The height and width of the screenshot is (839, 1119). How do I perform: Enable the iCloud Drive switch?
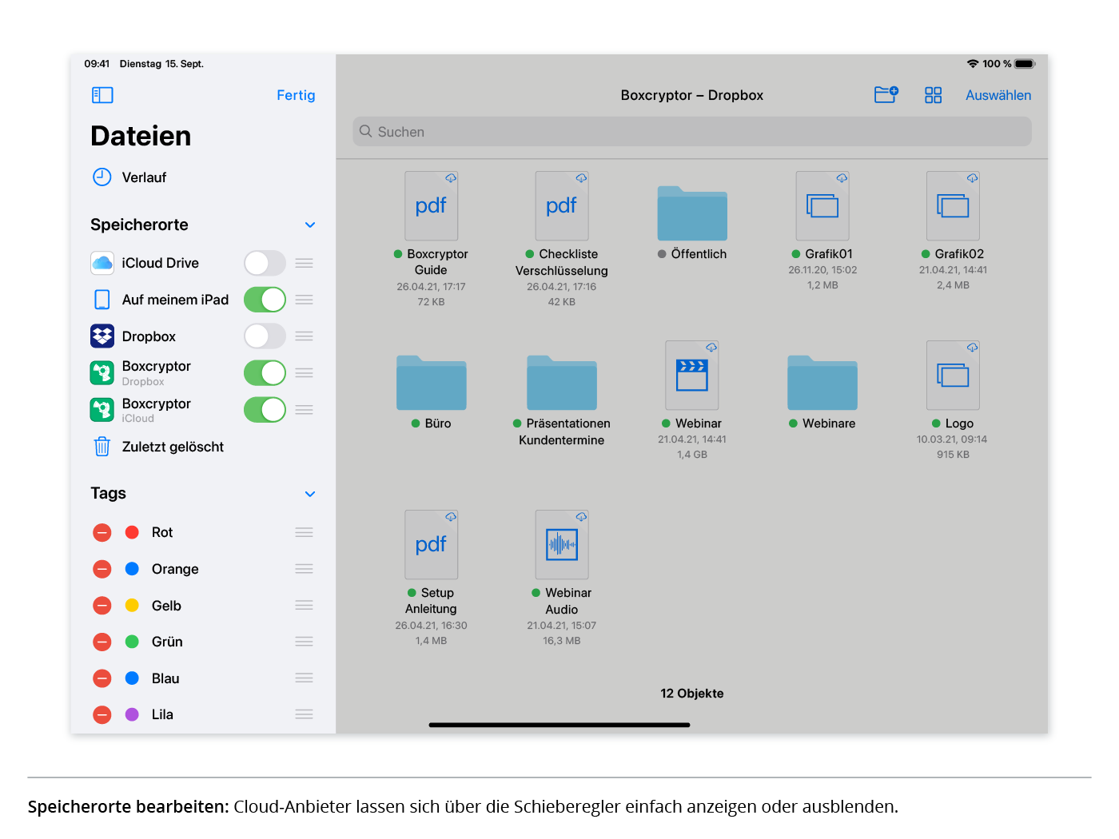(x=265, y=263)
